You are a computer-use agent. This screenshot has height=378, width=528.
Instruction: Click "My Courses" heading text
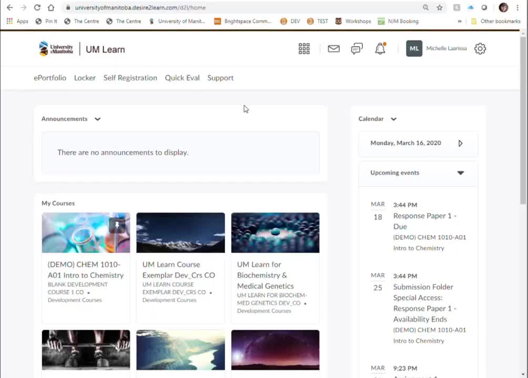tap(58, 203)
